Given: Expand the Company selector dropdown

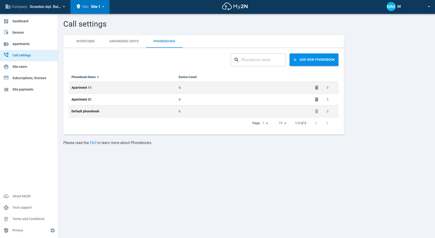Looking at the screenshot, I should (x=35, y=7).
